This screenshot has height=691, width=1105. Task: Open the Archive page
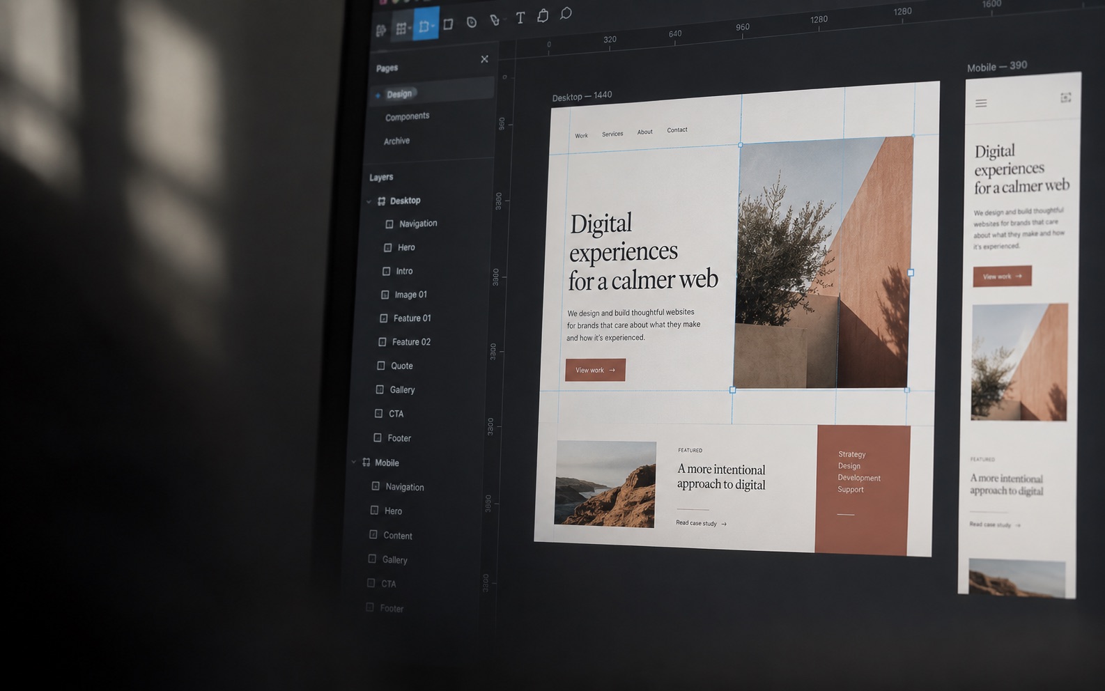[x=396, y=141]
